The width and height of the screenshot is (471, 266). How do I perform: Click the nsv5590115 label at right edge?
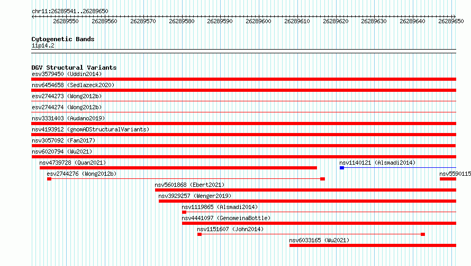click(x=455, y=174)
